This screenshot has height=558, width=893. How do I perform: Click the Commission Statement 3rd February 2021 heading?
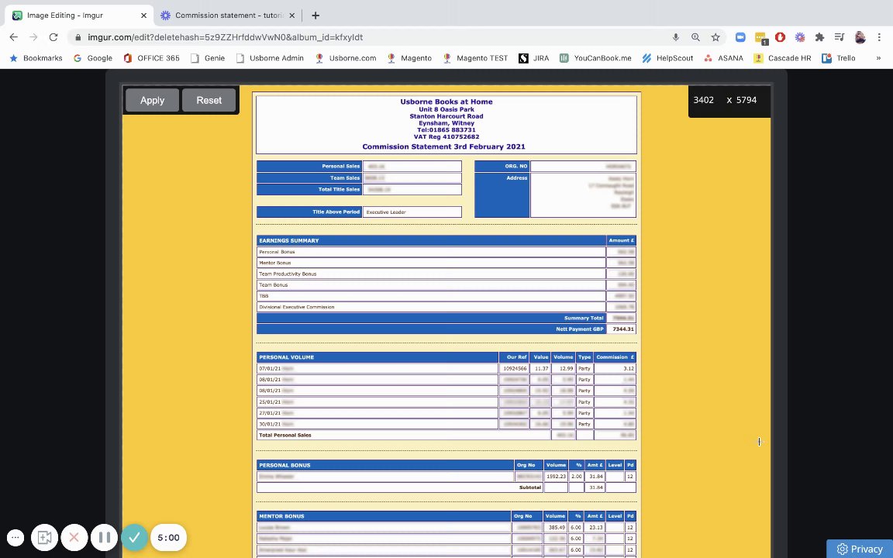tap(443, 146)
